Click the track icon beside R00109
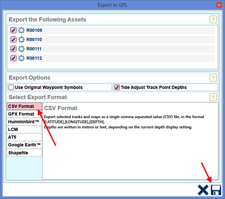The image size is (225, 199). (x=22, y=30)
